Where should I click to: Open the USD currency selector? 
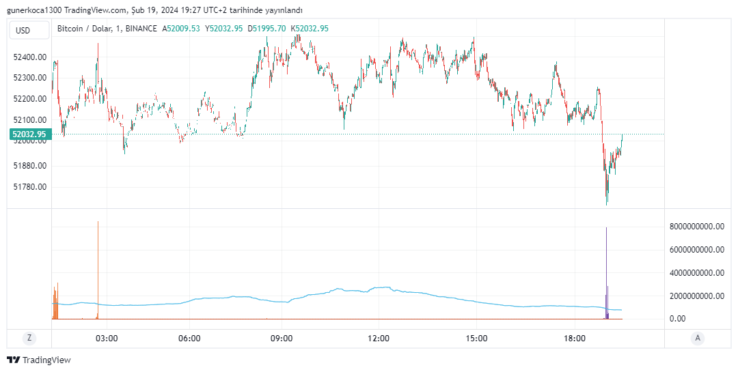coord(29,30)
